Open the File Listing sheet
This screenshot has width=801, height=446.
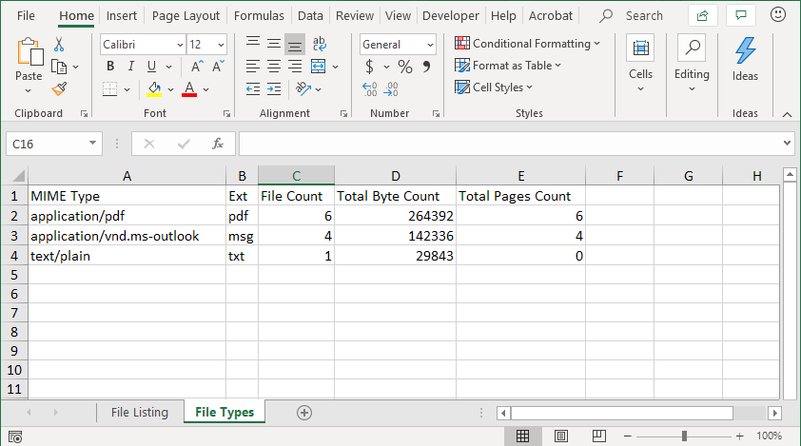pyautogui.click(x=140, y=412)
